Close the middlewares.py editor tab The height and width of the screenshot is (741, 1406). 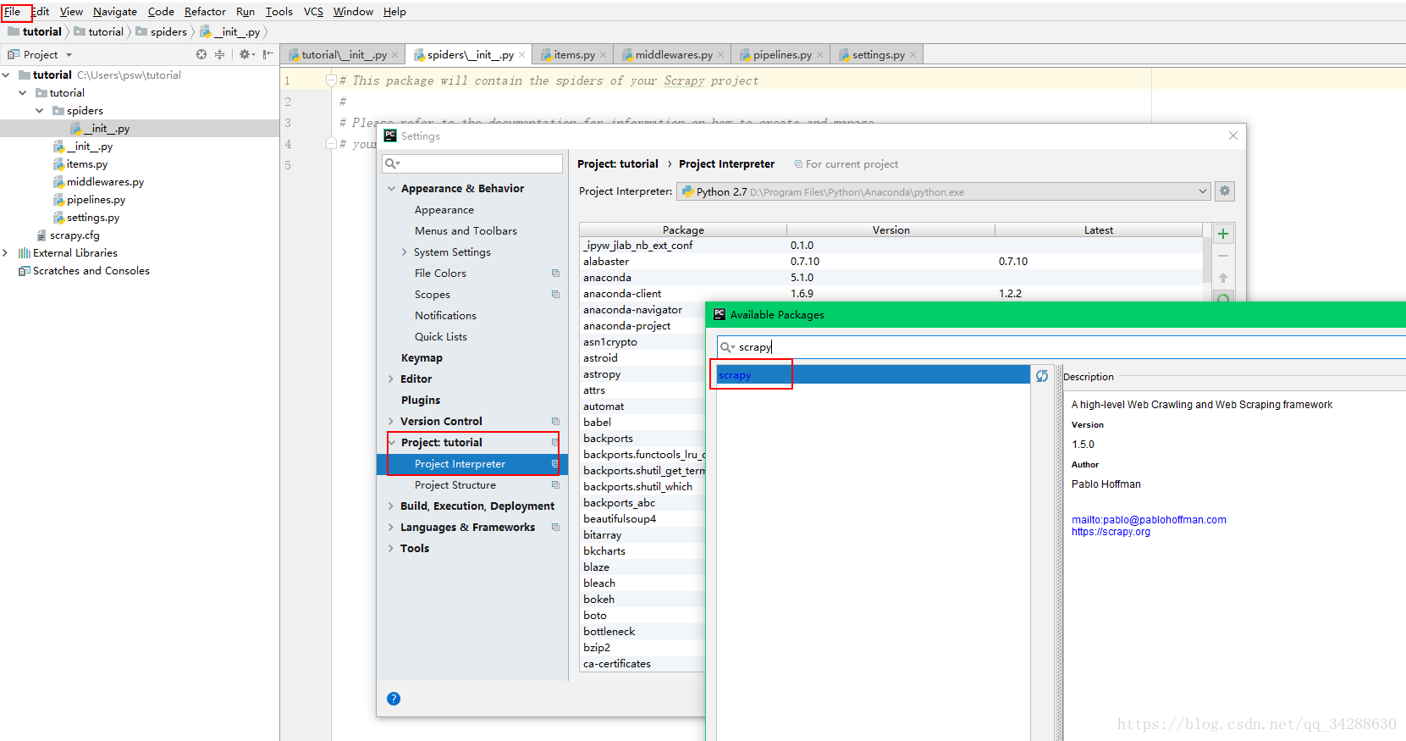721,55
